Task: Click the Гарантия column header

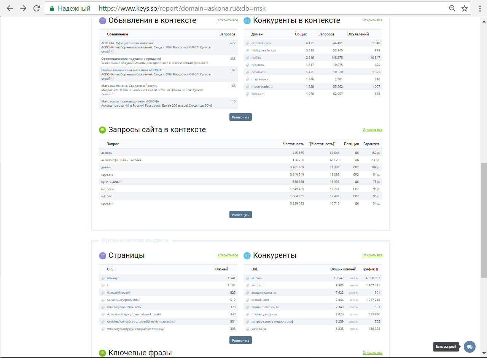Action: 371,144
